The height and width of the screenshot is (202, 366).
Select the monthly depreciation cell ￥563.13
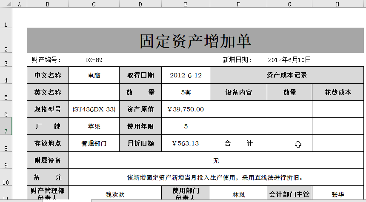pos(186,143)
